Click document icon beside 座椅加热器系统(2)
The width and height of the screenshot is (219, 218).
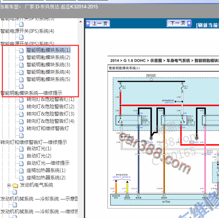click(21, 178)
